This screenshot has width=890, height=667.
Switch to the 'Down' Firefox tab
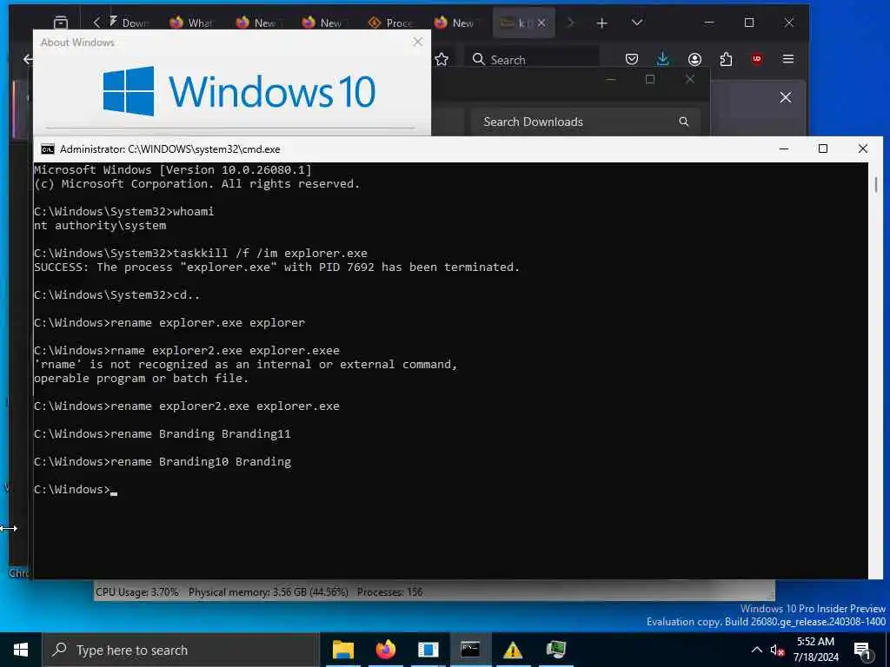(129, 23)
